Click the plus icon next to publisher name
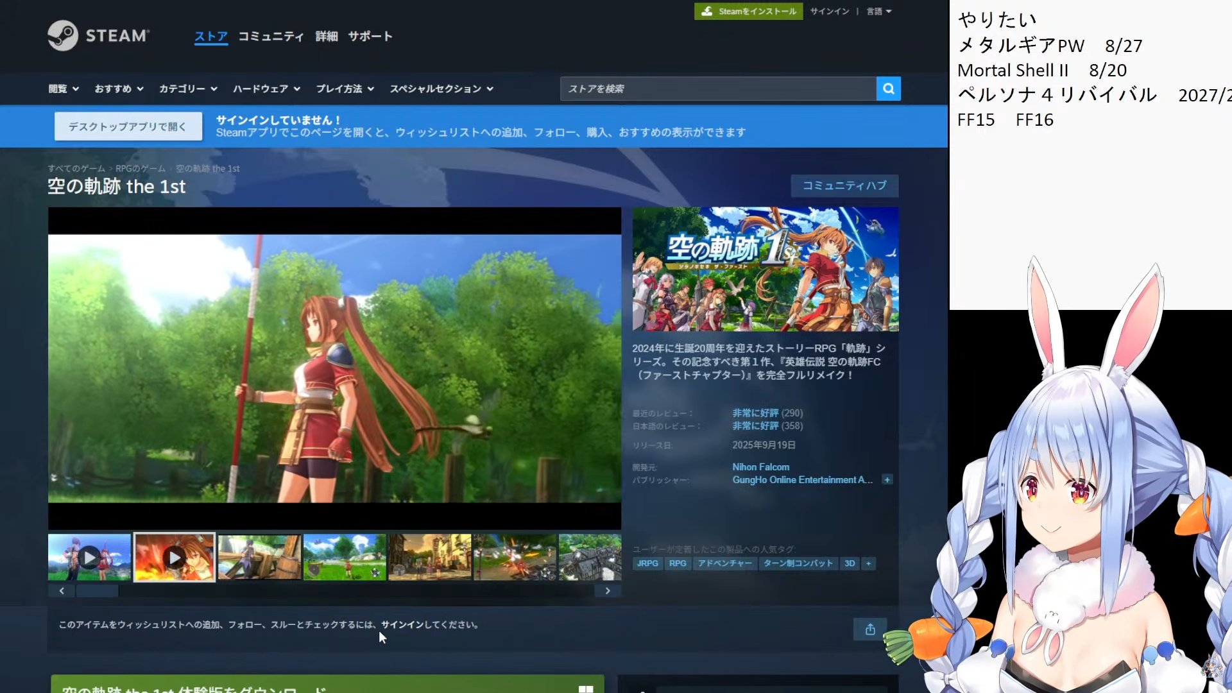The width and height of the screenshot is (1232, 693). [x=887, y=480]
